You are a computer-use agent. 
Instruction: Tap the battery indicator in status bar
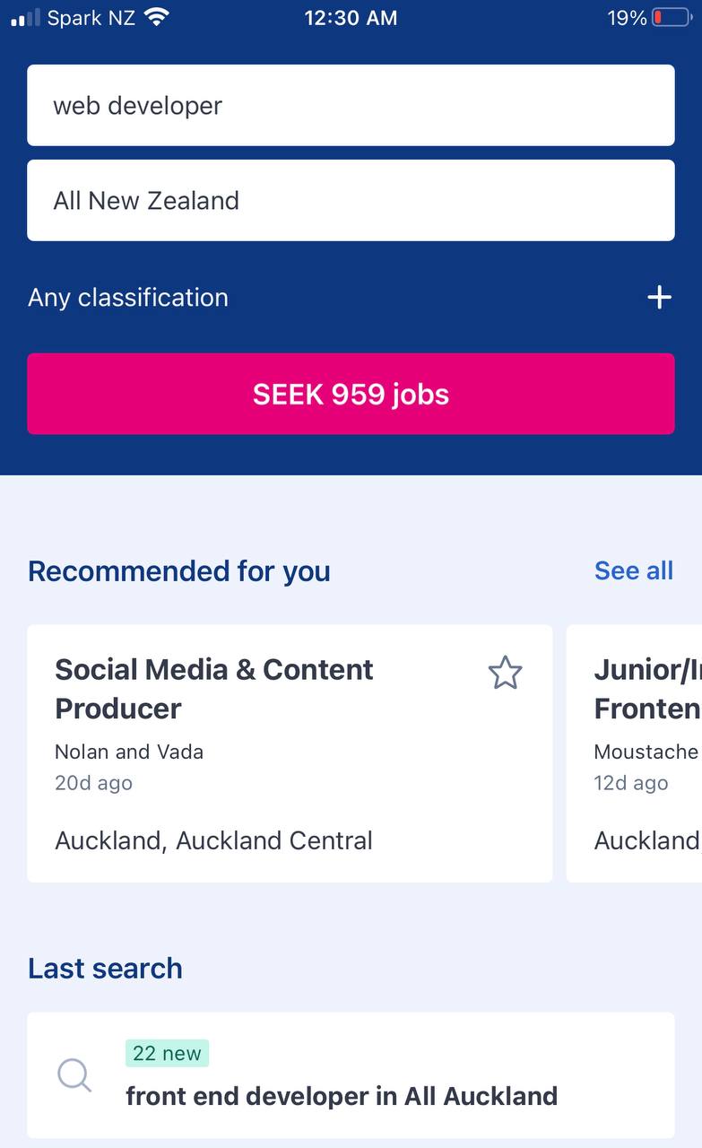coord(670,17)
